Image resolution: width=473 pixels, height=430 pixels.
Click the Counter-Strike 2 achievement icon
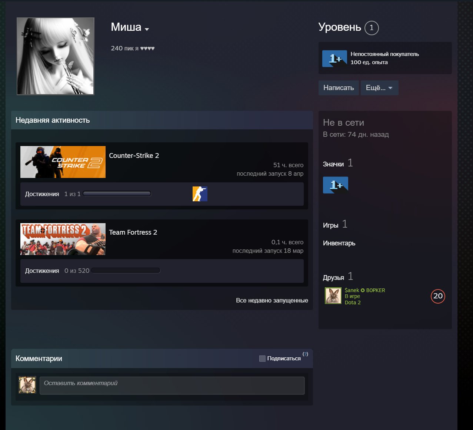coord(200,194)
